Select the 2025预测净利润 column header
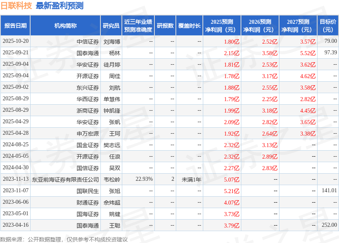The width and height of the screenshot is (339, 243). [222, 25]
